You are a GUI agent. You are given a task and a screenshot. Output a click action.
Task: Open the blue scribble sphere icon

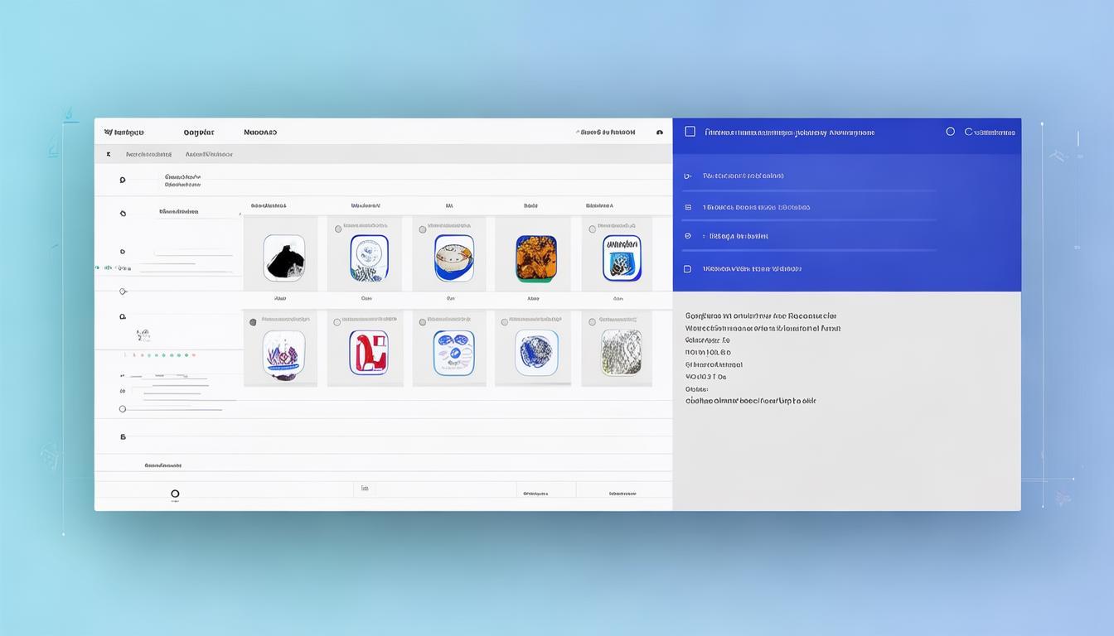535,353
